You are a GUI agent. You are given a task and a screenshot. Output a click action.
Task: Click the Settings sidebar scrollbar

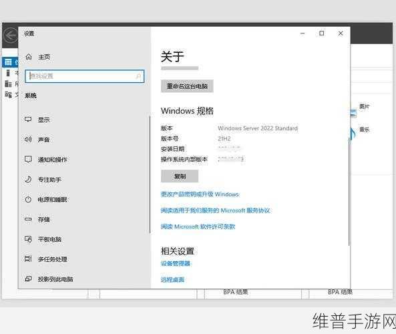tap(150, 174)
